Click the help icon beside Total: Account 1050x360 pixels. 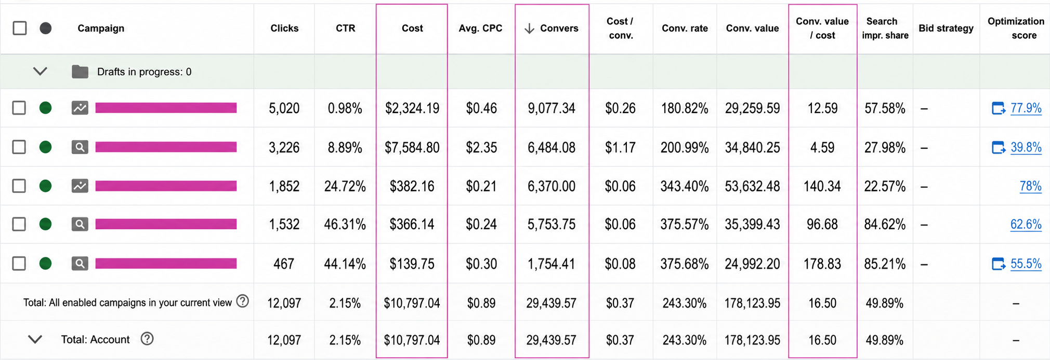[x=147, y=339]
